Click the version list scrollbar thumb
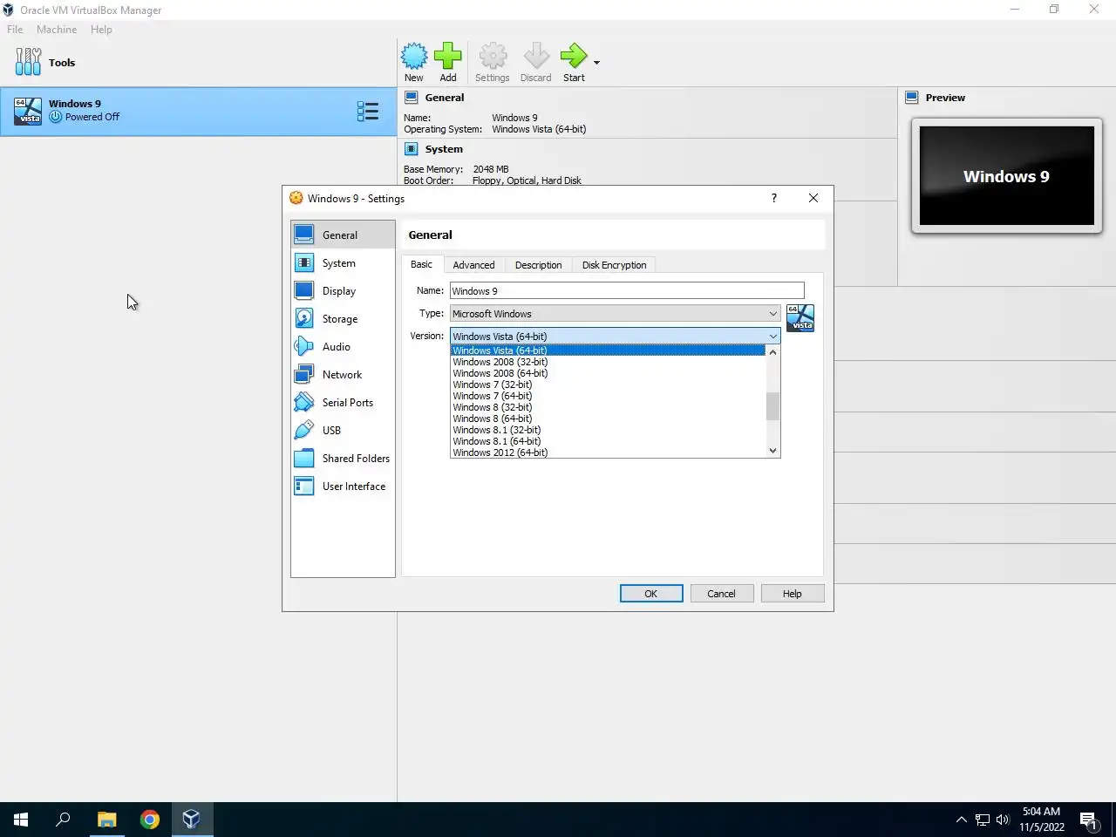 [772, 406]
